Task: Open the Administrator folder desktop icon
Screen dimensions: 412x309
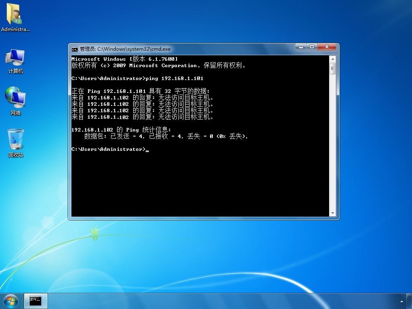Action: click(x=15, y=18)
